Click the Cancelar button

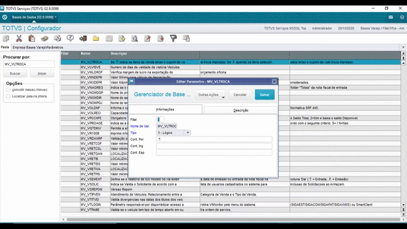240,95
